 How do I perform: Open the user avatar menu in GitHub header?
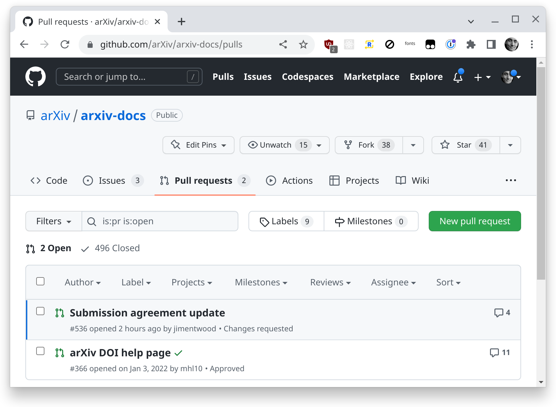click(x=511, y=77)
